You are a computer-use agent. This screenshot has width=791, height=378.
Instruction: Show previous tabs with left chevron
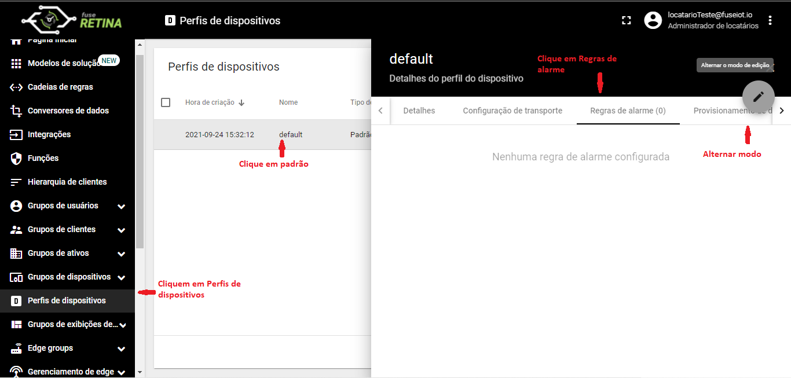click(380, 111)
